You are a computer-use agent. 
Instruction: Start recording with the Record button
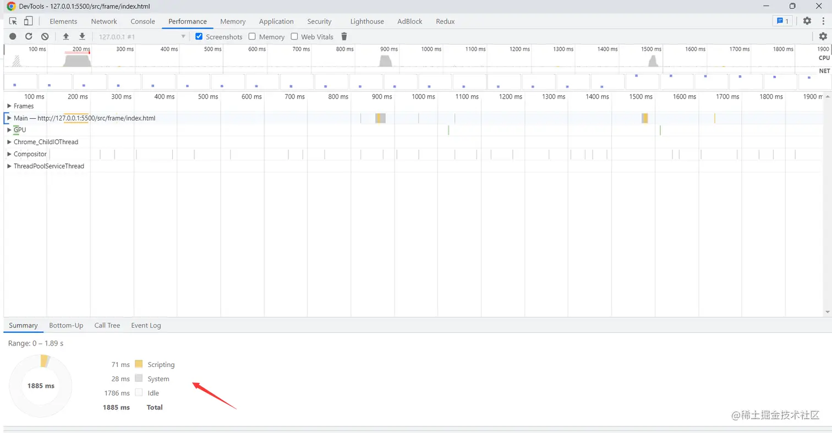[x=13, y=36]
